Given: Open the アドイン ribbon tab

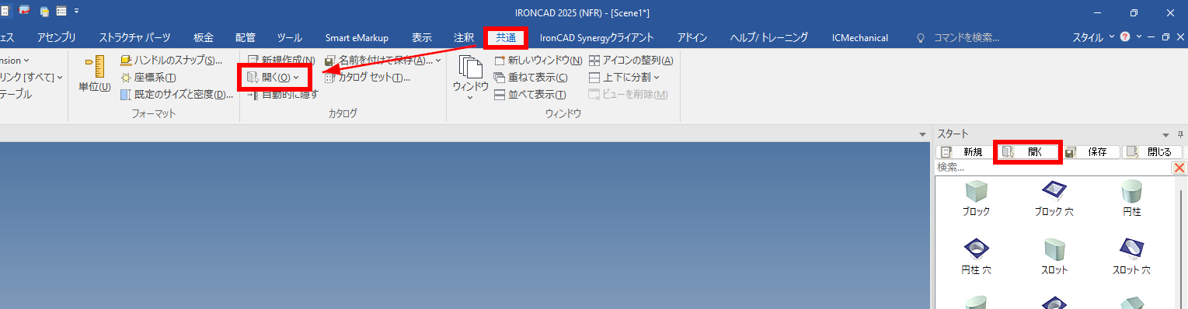Looking at the screenshot, I should pyautogui.click(x=692, y=37).
